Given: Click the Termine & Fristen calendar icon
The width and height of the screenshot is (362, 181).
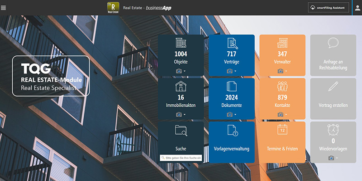Looking at the screenshot, I should click(x=282, y=130).
